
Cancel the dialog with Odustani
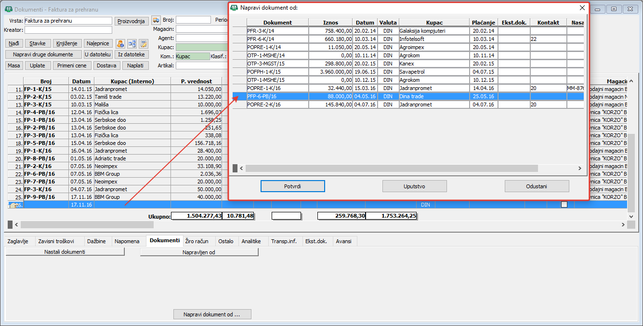click(537, 186)
